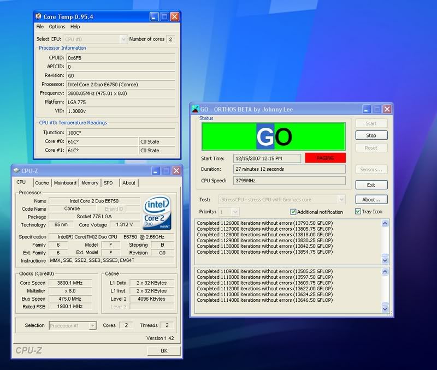Screen dimensions: 437x370
Task: Stop the ORTHOS stress test
Action: pyautogui.click(x=371, y=135)
